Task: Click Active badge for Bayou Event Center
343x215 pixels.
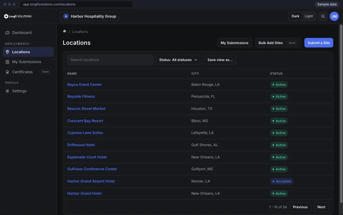Action: coord(279,85)
